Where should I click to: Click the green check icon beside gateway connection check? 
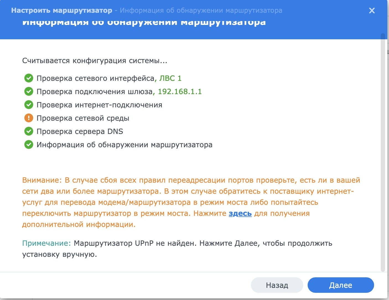[x=29, y=92]
